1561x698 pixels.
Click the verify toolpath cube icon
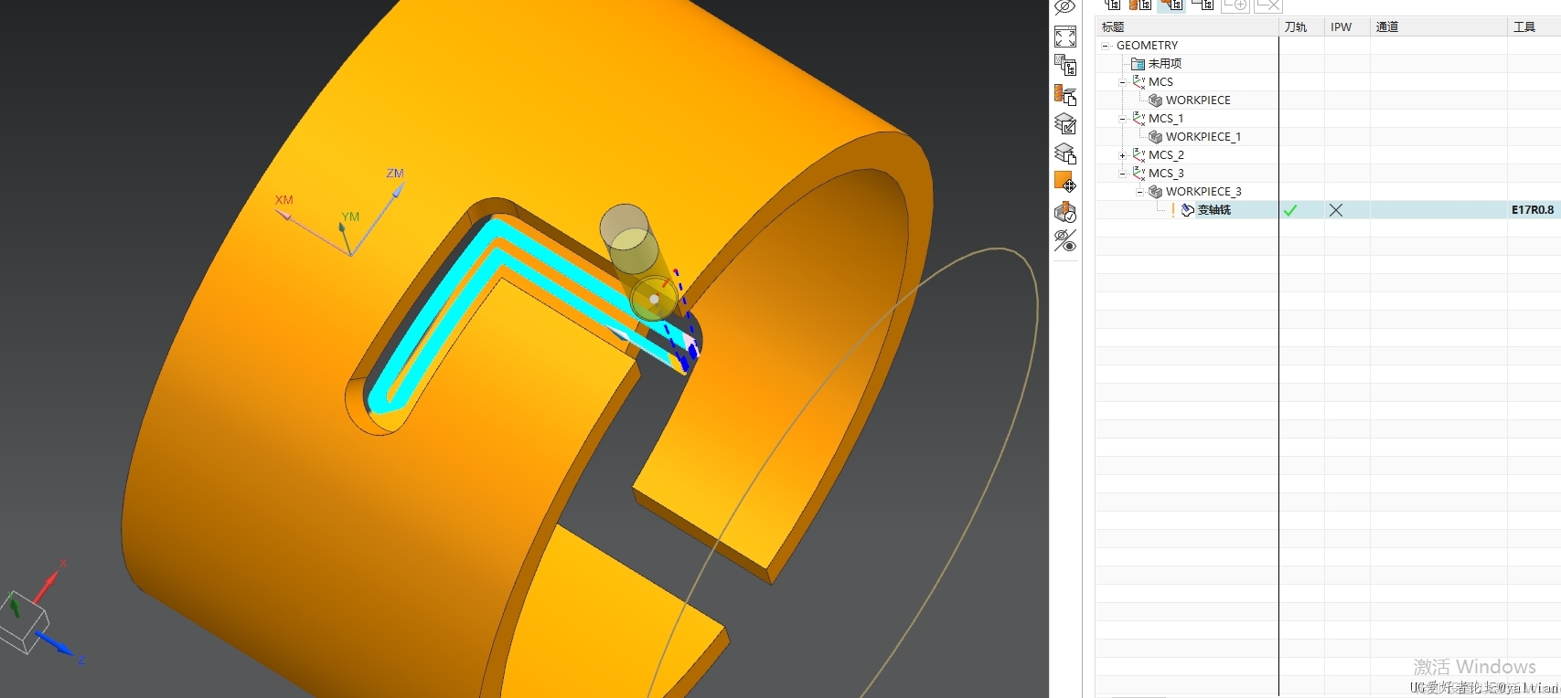(x=1065, y=212)
